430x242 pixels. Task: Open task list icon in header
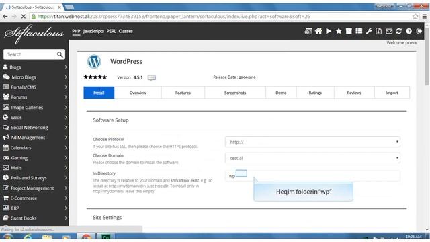point(359,31)
